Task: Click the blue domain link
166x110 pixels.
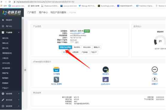Action: point(77,33)
